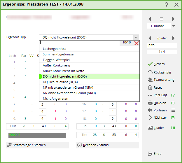Viewport: 182px width, 163px height.
Task: Open the 1. Runde round dropdown
Action: (x=174, y=26)
